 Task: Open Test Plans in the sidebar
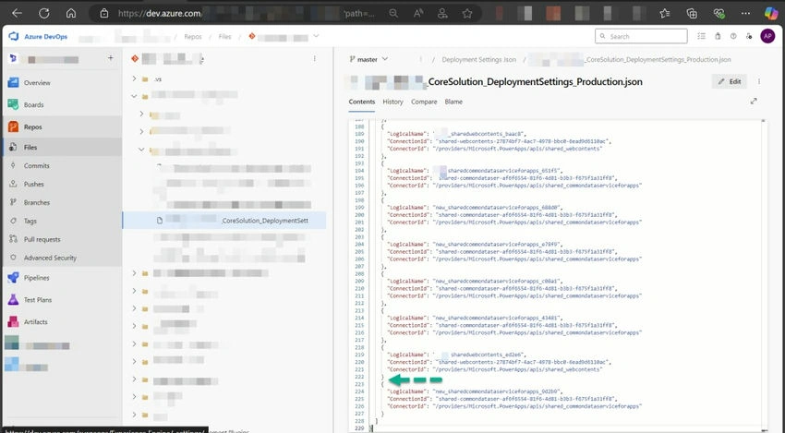tap(62, 300)
